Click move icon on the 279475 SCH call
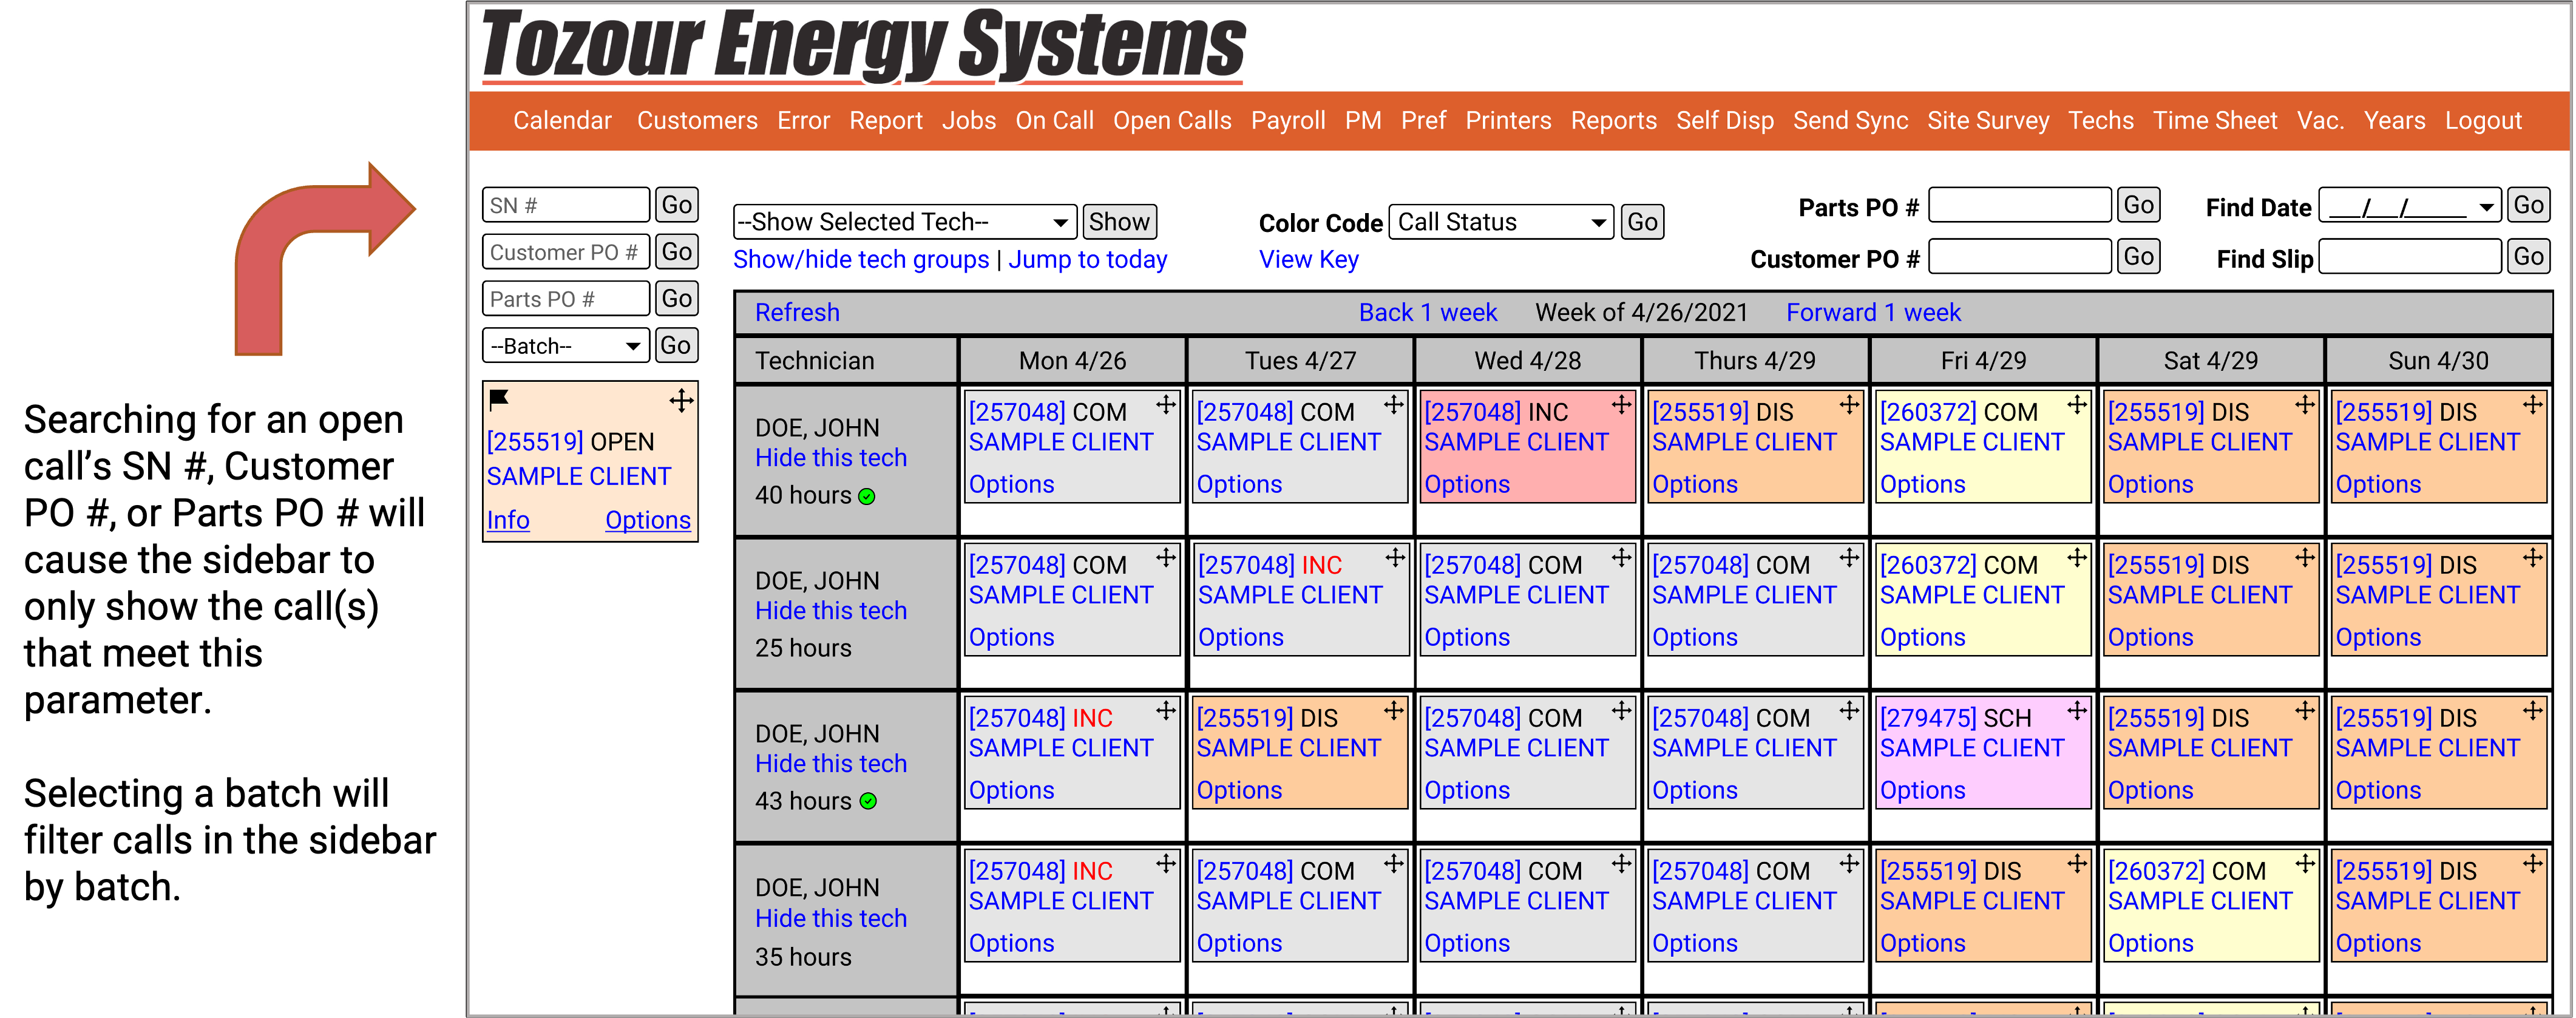 click(x=2077, y=711)
